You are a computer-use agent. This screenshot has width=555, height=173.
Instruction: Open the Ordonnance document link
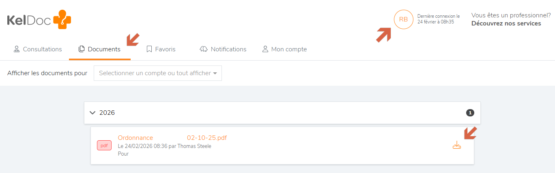pos(136,138)
